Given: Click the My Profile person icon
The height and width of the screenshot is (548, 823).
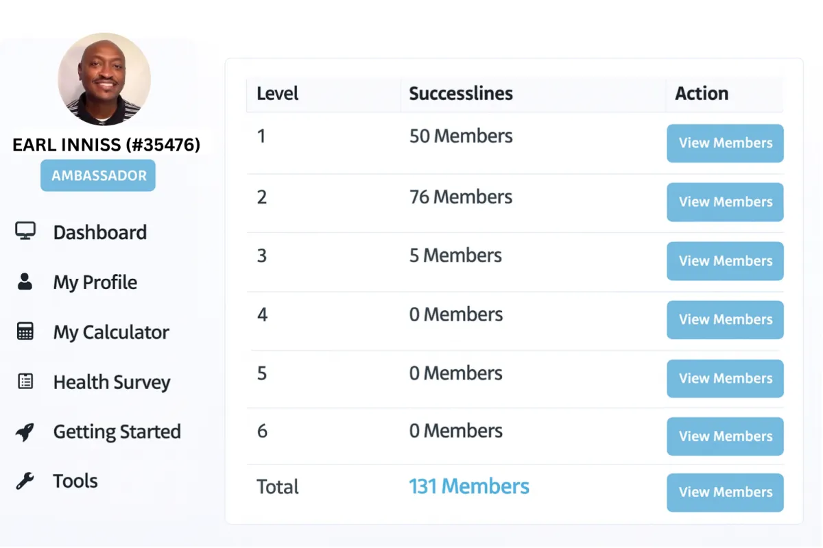Looking at the screenshot, I should point(25,282).
